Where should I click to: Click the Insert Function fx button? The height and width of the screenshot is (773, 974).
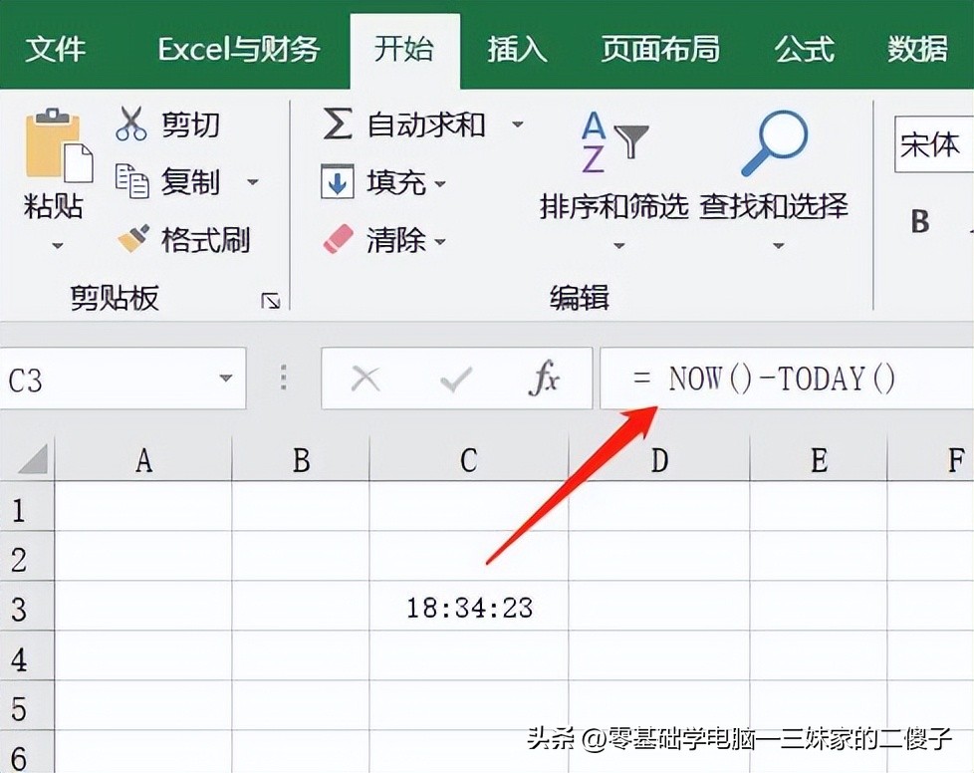click(x=544, y=379)
